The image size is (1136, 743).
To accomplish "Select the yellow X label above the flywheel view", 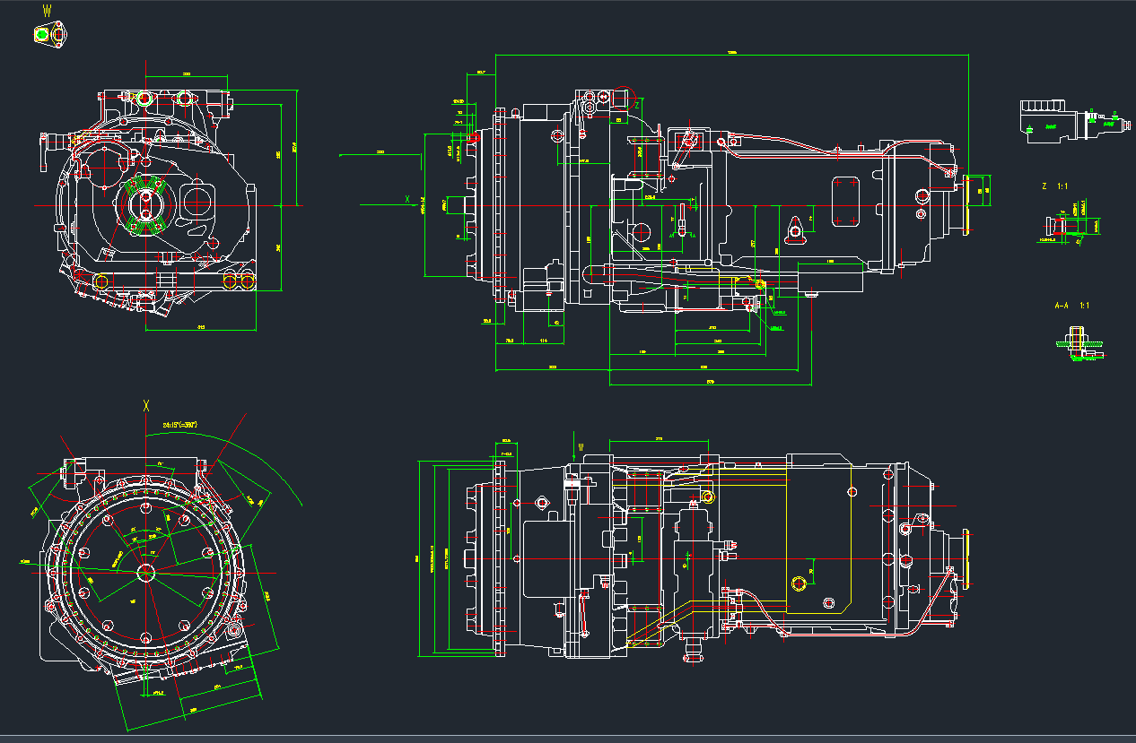I will 145,405.
